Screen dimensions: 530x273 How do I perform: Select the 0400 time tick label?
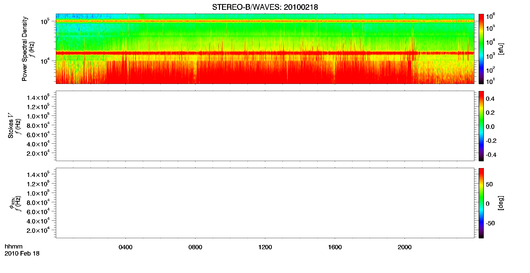[x=125, y=247]
